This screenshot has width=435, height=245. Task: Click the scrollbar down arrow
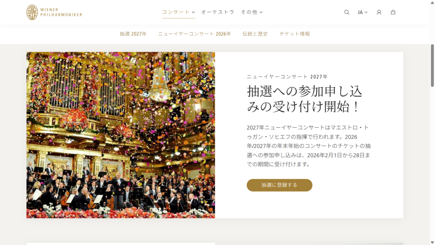(432, 242)
